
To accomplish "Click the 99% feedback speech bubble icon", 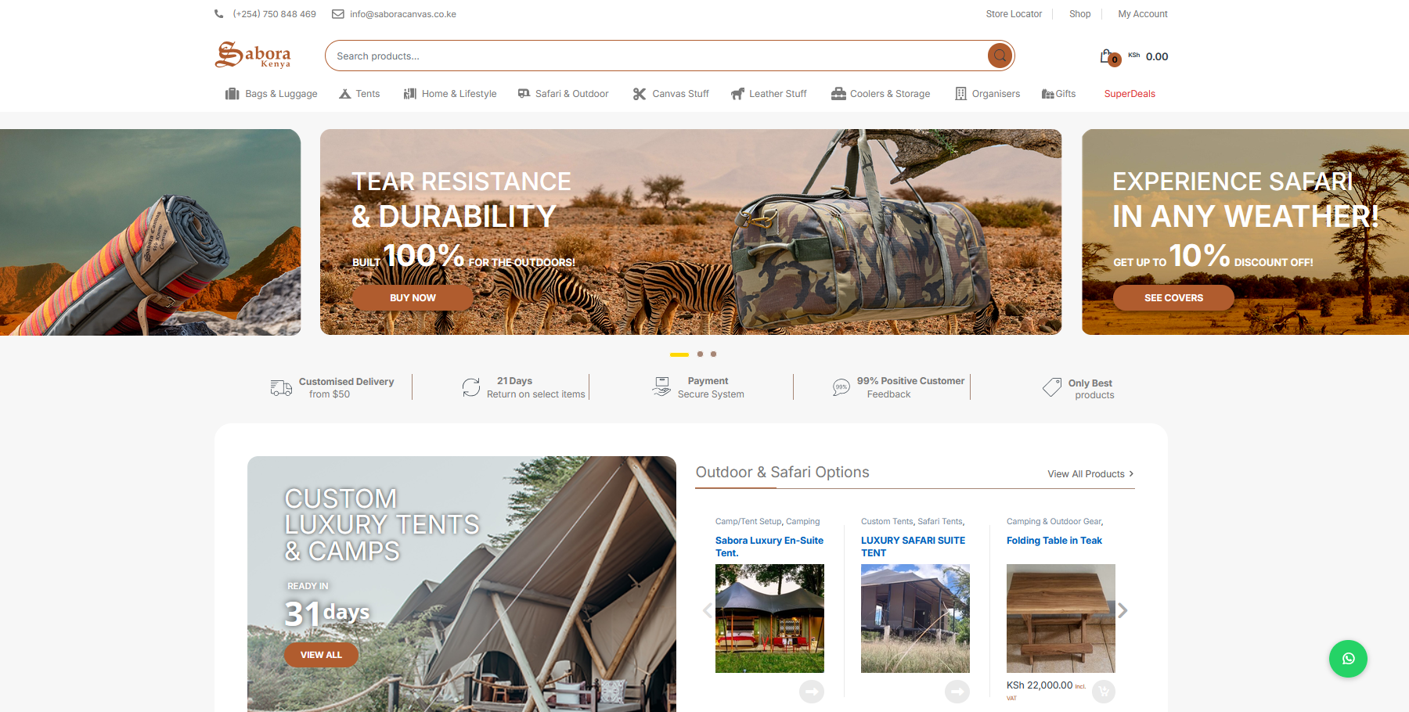I will (841, 387).
